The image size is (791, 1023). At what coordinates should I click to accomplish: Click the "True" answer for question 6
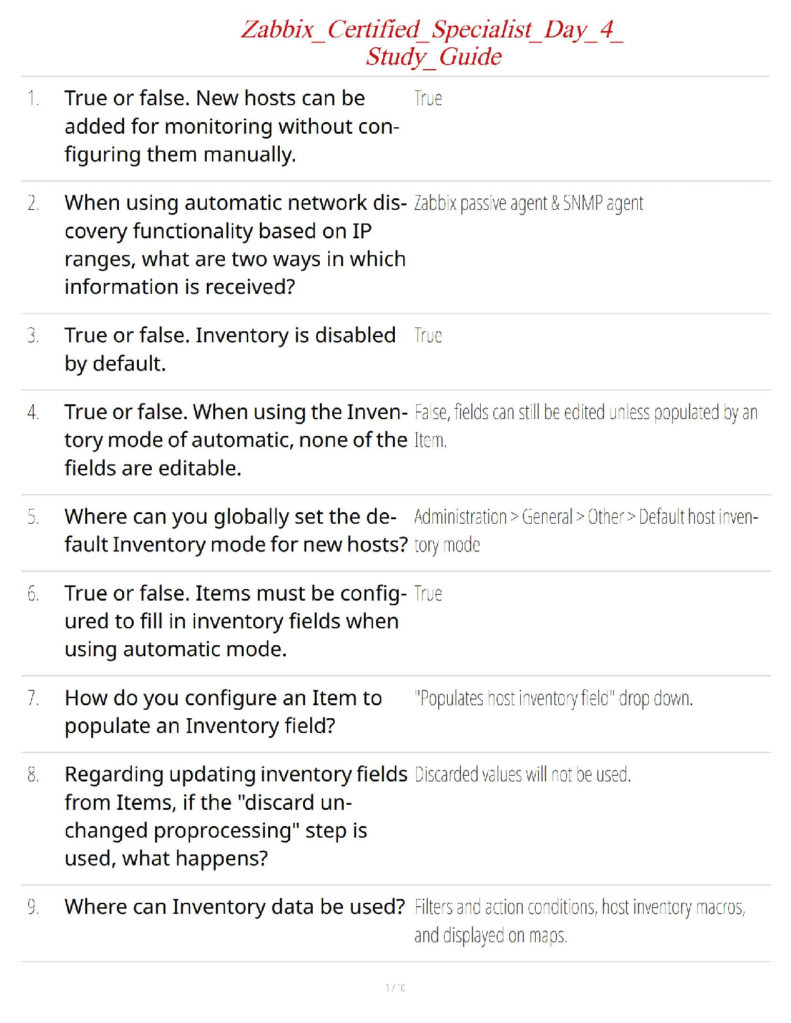point(428,594)
